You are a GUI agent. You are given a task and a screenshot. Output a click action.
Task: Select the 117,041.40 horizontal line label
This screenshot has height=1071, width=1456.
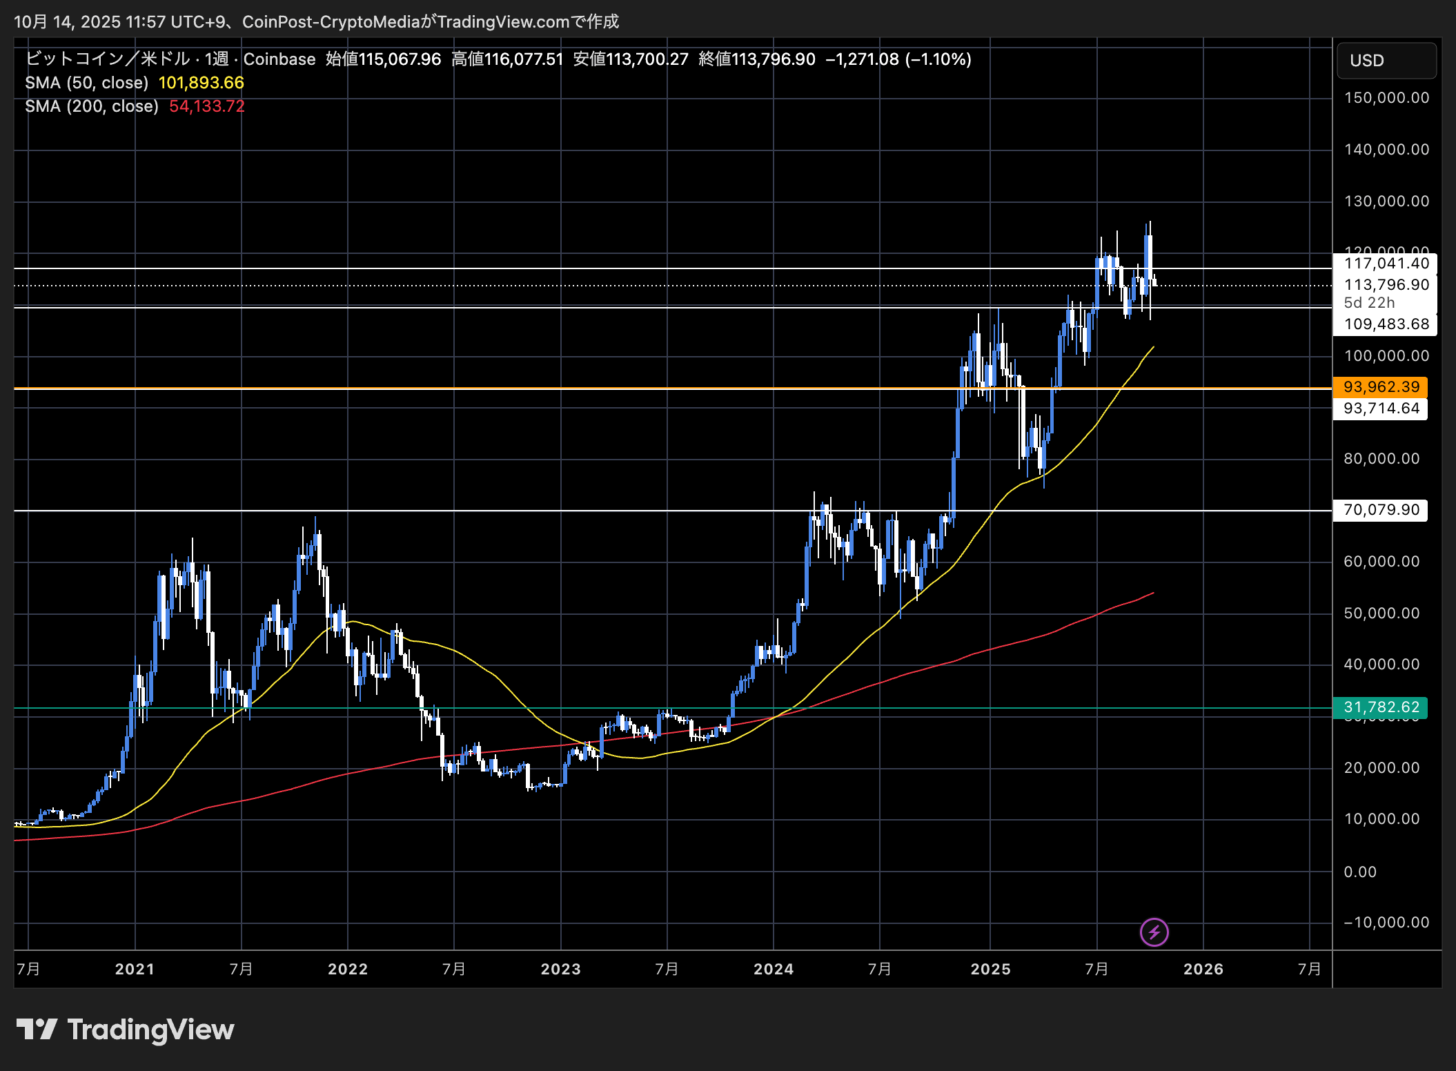pos(1386,264)
